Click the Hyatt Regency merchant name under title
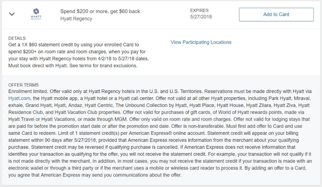This screenshot has height=187, width=322. tap(76, 19)
